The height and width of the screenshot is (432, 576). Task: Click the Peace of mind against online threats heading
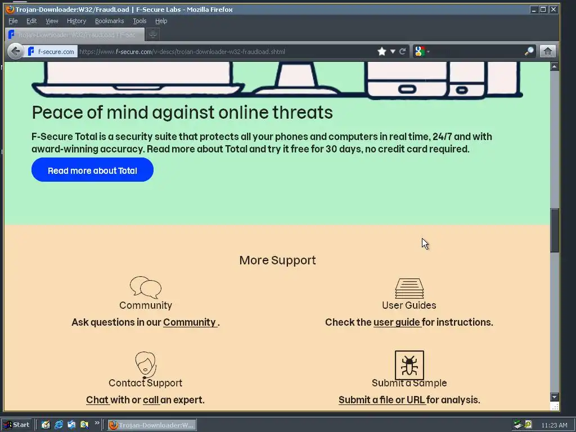coord(182,112)
